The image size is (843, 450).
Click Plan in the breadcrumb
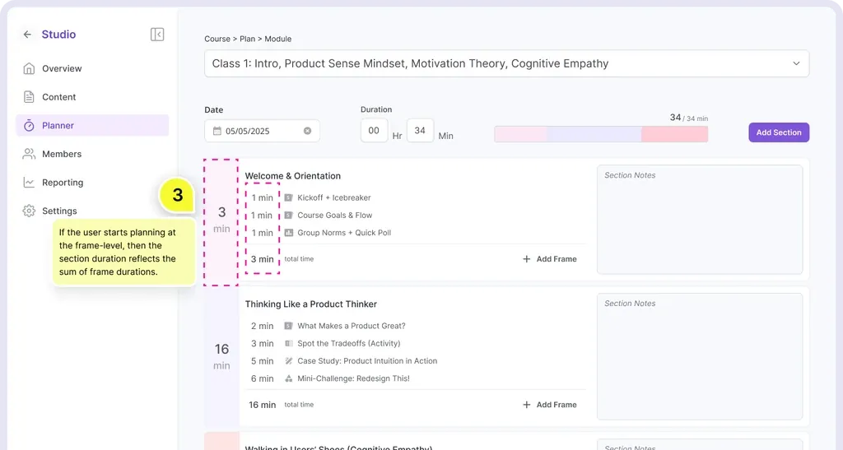[x=247, y=39]
